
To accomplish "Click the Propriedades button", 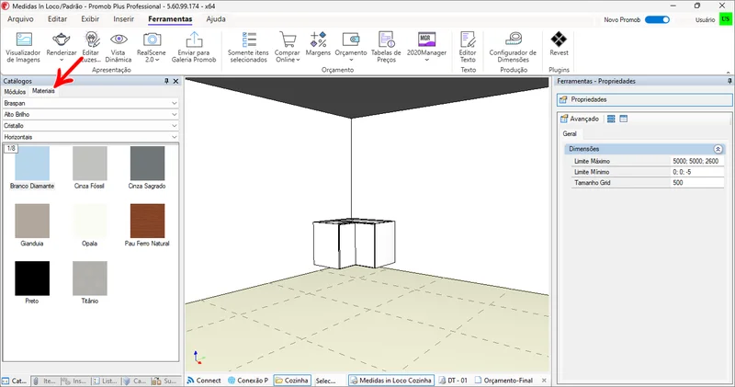I will pyautogui.click(x=588, y=99).
